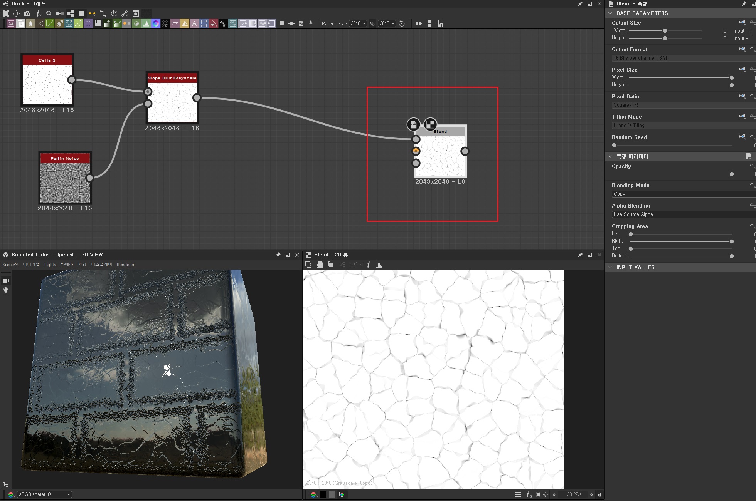Save the 2D view image with floppy icon
This screenshot has height=501, width=756.
click(319, 265)
